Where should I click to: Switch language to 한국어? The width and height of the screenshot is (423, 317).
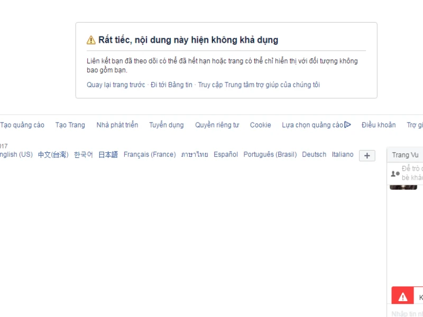[84, 154]
